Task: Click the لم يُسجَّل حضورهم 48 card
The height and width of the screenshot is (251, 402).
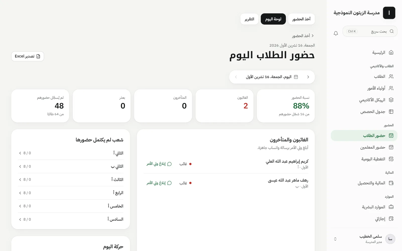Action: click(x=40, y=106)
